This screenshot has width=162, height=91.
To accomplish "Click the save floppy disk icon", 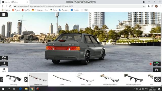I will click(x=157, y=70).
